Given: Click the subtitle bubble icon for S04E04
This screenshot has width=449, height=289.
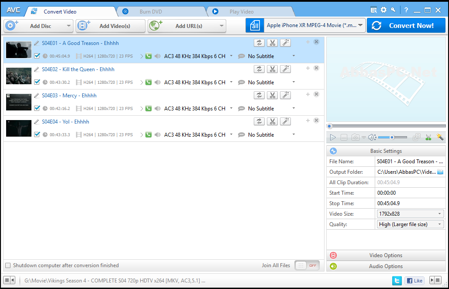Looking at the screenshot, I should coord(242,135).
